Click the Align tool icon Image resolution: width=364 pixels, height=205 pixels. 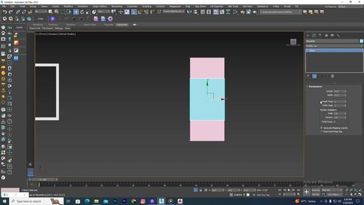[x=196, y=12]
